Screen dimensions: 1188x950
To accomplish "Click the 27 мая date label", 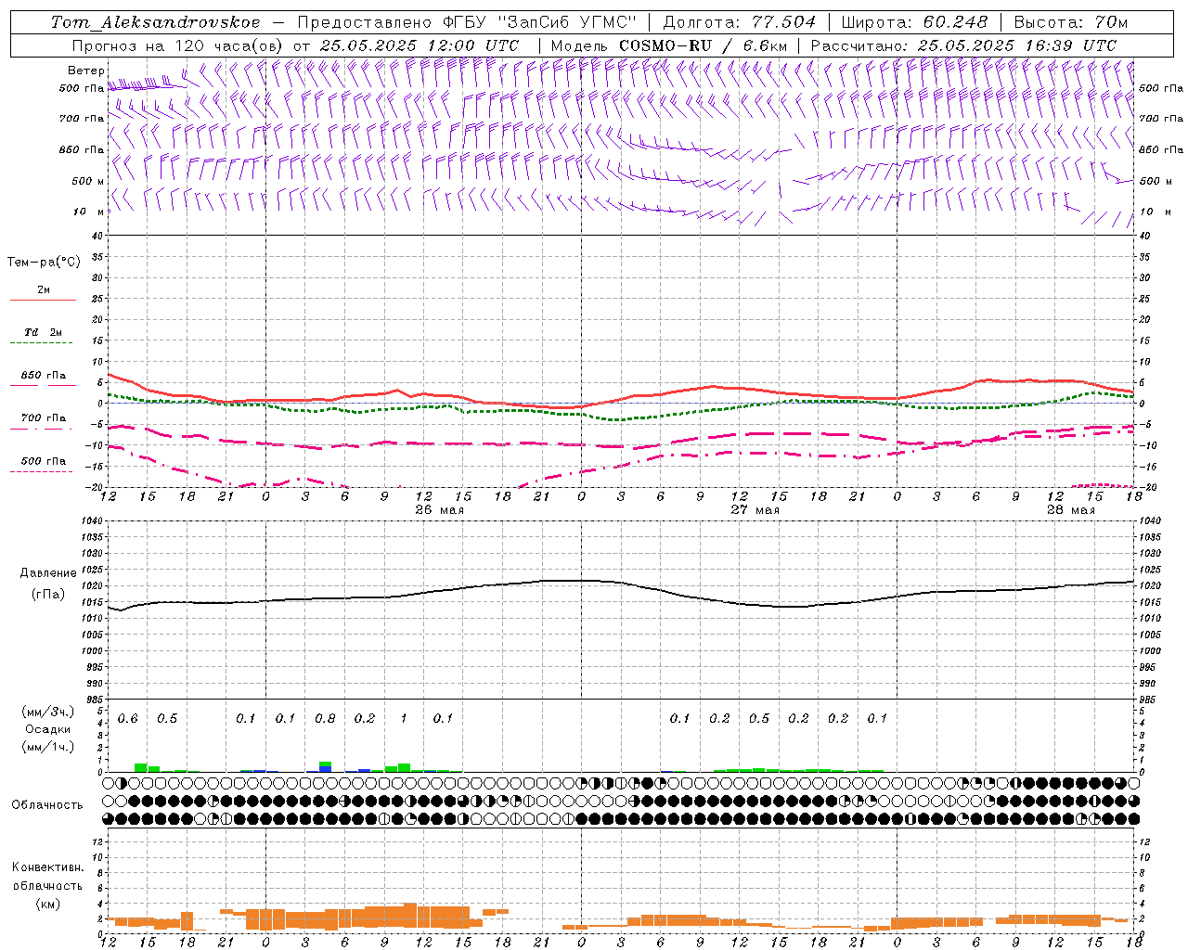I will tap(755, 510).
